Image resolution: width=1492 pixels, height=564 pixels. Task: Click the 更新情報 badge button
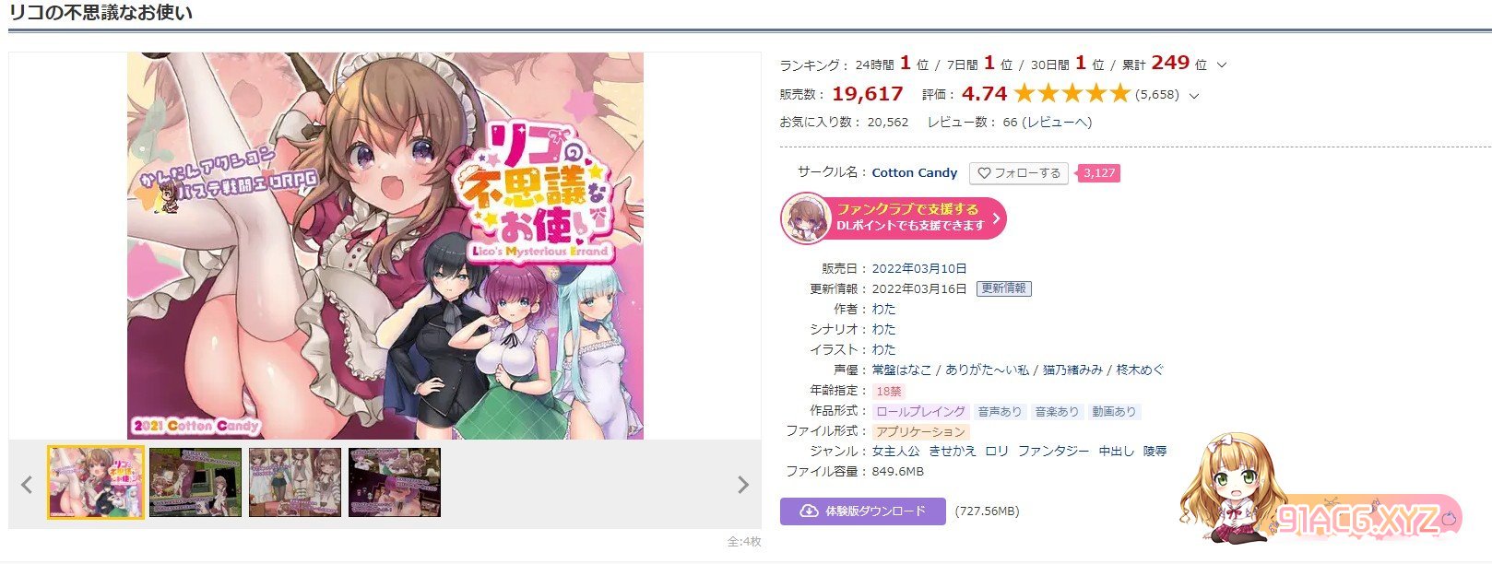[x=1004, y=288]
